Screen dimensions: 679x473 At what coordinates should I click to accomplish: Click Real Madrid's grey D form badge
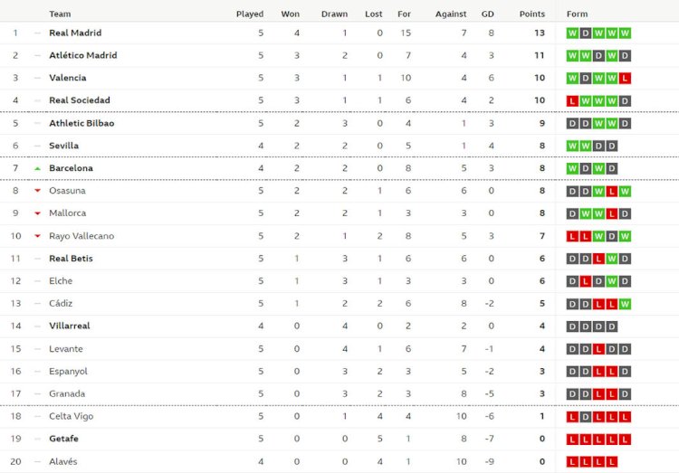point(585,33)
